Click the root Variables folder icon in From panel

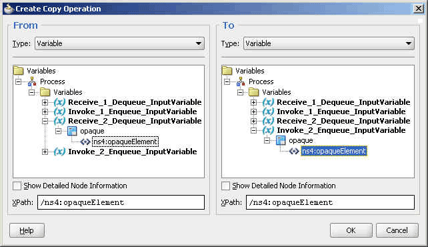click(x=19, y=71)
